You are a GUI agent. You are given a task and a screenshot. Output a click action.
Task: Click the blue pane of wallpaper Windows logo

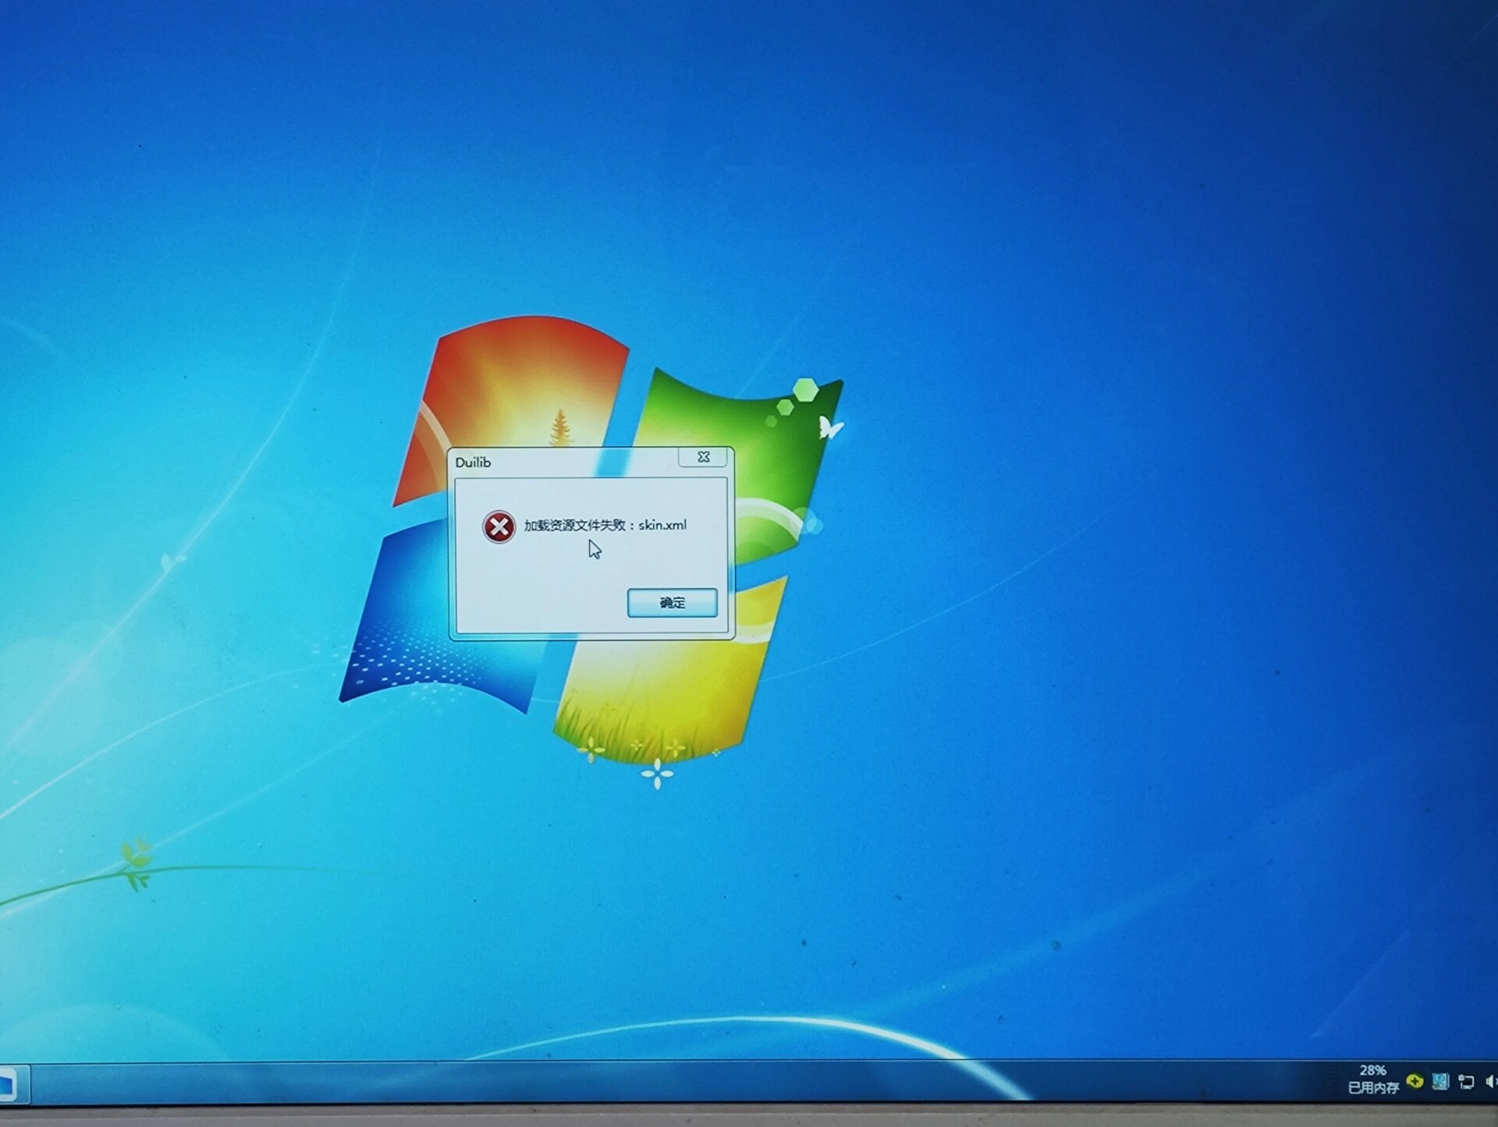coord(406,616)
